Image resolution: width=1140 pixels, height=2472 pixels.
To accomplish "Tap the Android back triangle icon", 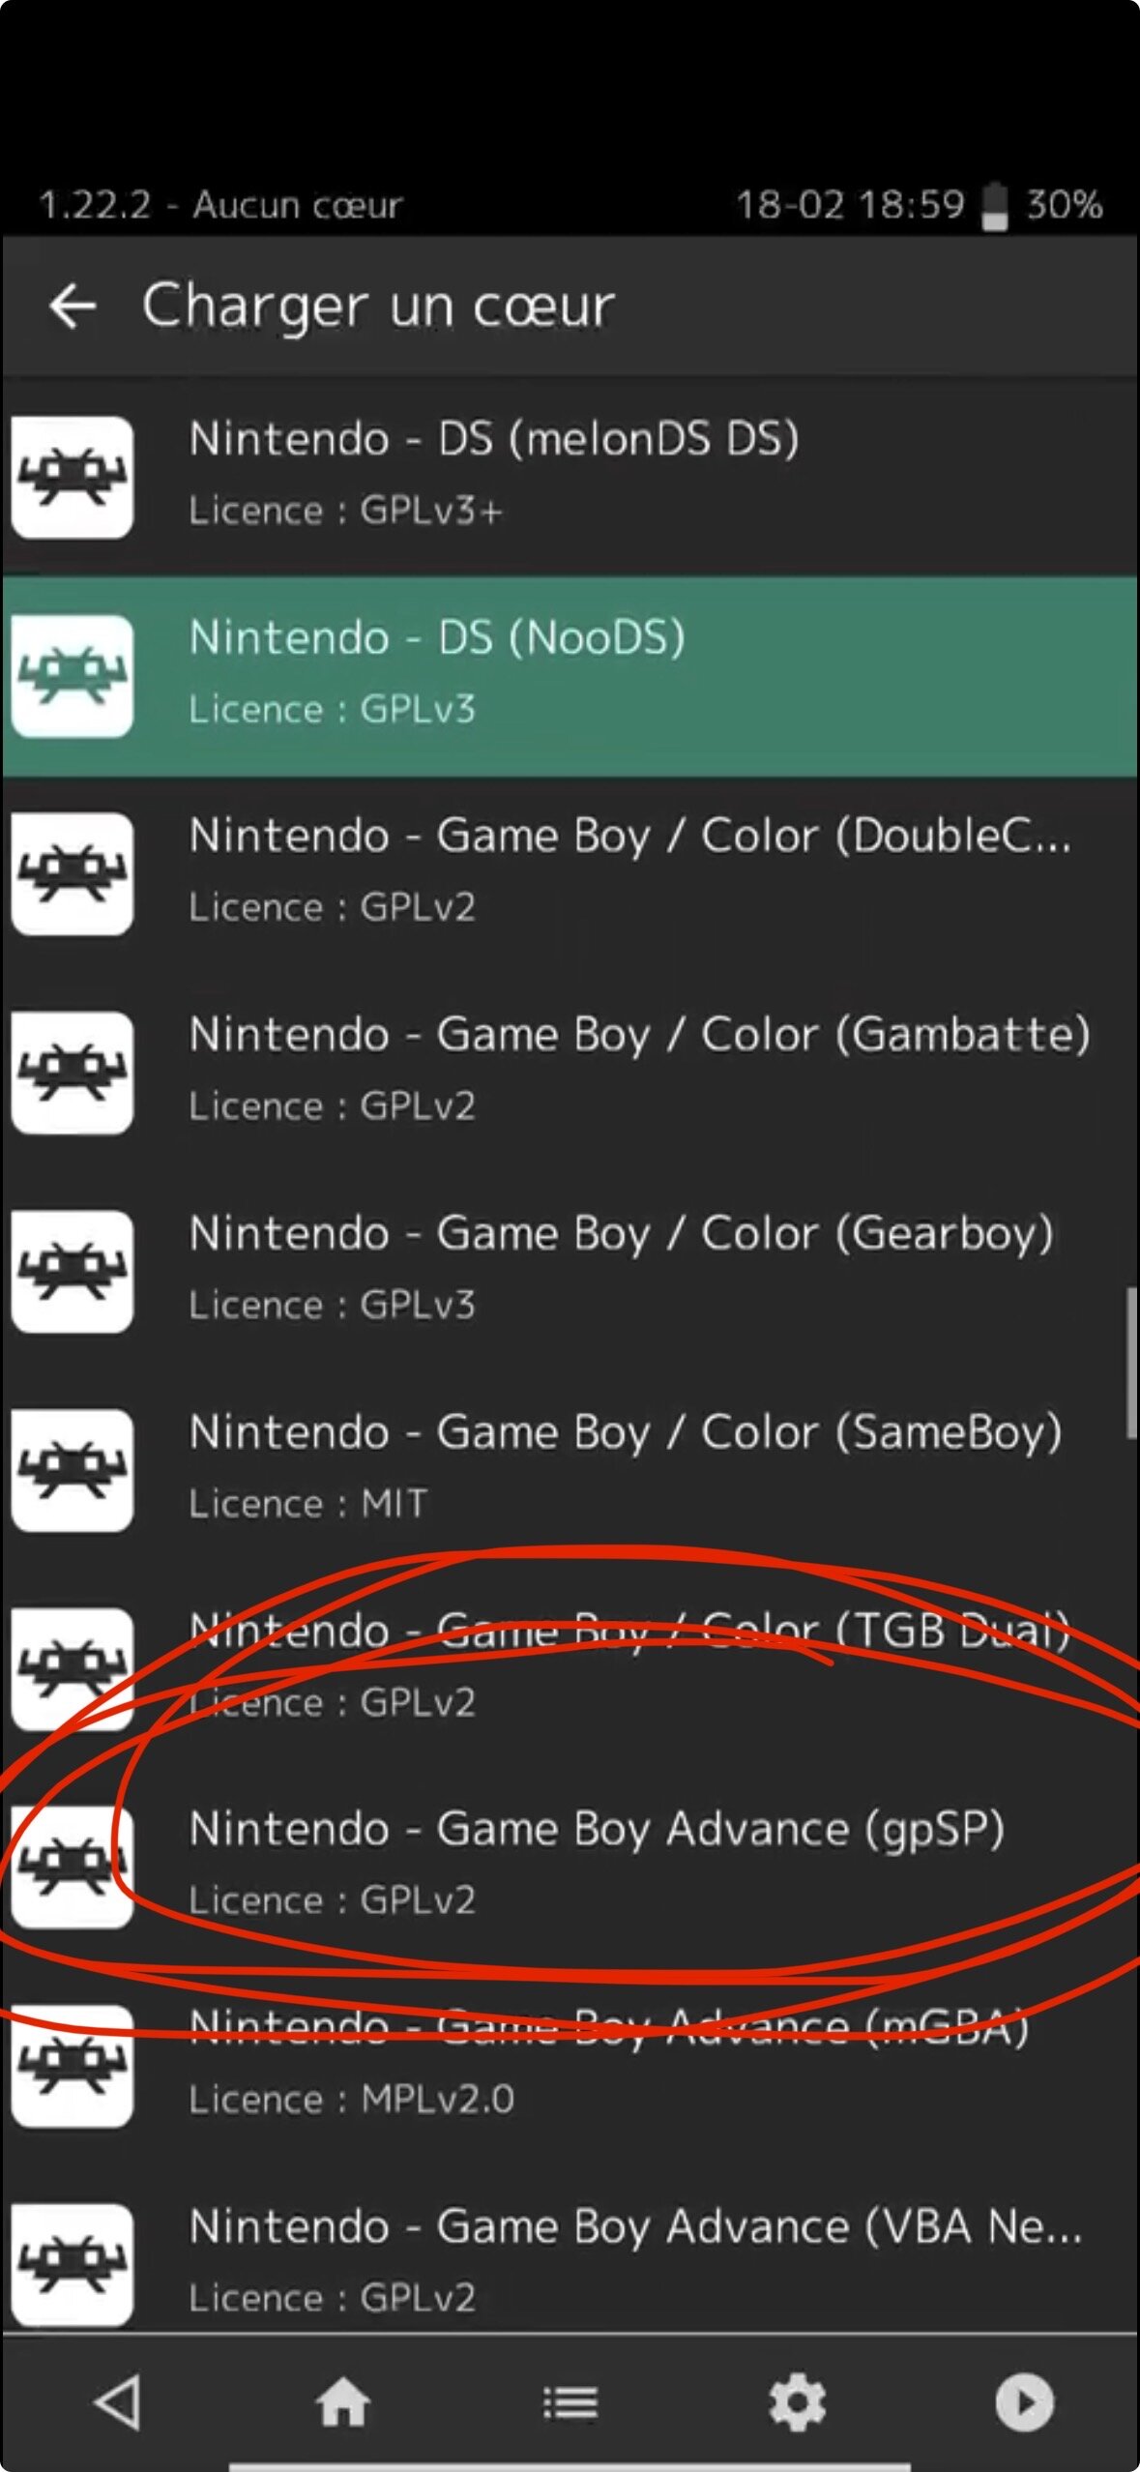I will 117,2401.
